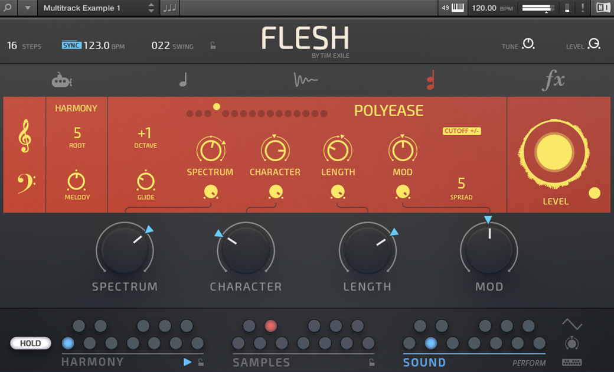The image size is (614, 372).
Task: Click the large MOD macro knob
Action: [x=489, y=249]
